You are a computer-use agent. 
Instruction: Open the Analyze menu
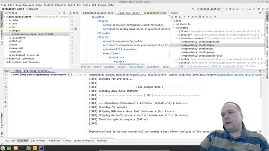coord(48,5)
